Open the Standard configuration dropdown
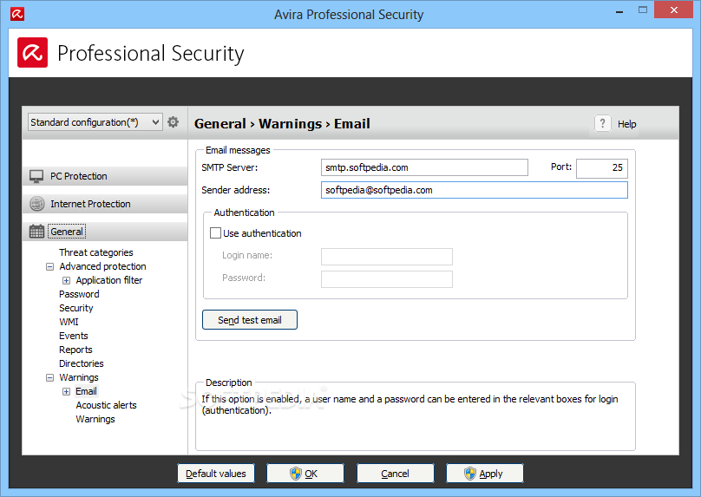The height and width of the screenshot is (497, 701). point(95,122)
